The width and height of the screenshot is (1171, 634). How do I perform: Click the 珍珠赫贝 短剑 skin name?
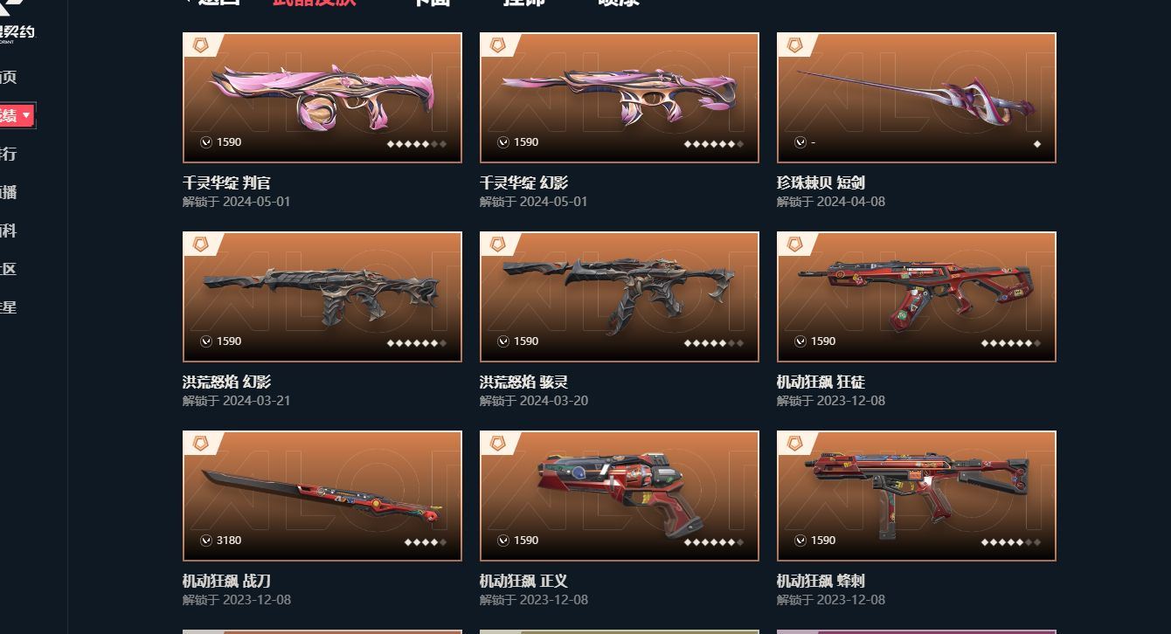point(821,183)
